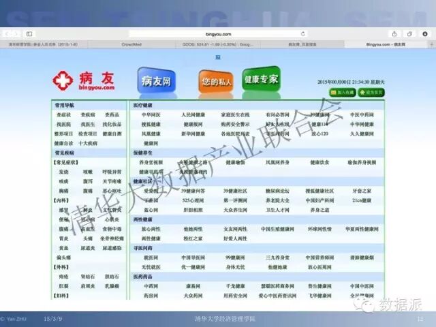
Task: Switch to the Bingyou.com tab
Action: point(386,44)
